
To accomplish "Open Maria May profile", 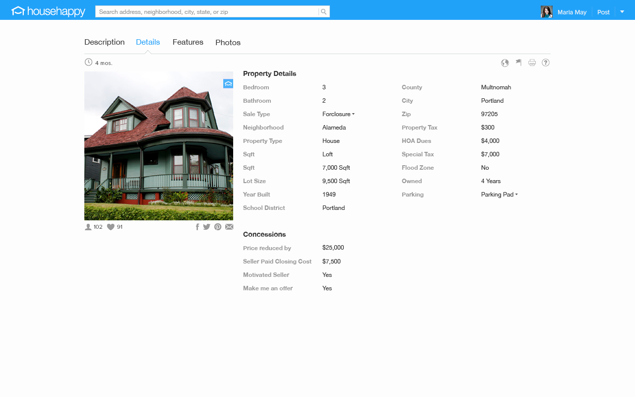I will click(x=571, y=12).
